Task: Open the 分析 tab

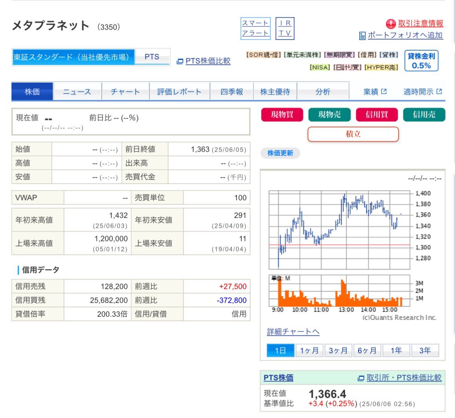Action: 323,92
